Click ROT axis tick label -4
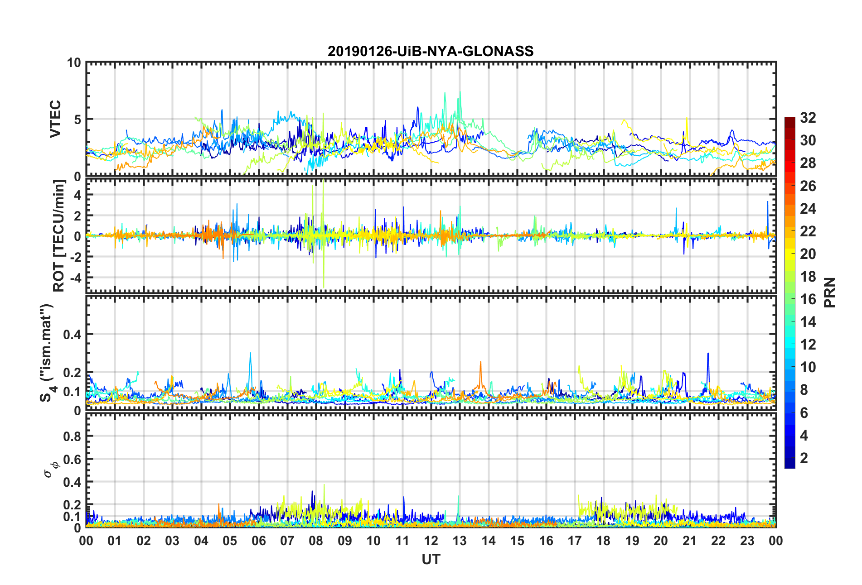 75,277
